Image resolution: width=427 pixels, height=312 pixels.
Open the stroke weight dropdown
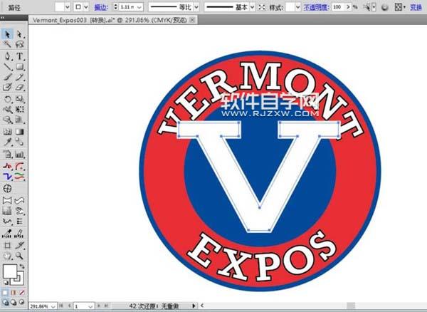click(139, 6)
